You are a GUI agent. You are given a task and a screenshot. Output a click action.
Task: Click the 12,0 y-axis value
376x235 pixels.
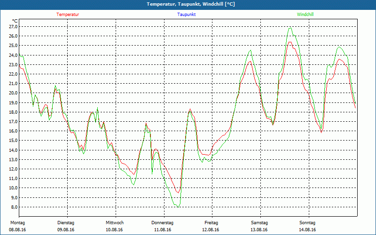click(13, 169)
